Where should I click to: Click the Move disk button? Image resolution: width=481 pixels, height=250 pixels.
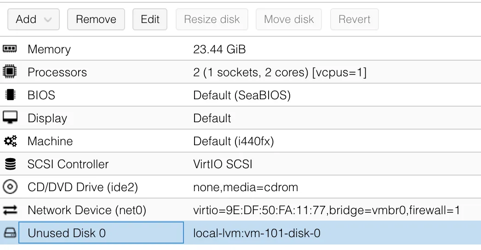(x=289, y=19)
